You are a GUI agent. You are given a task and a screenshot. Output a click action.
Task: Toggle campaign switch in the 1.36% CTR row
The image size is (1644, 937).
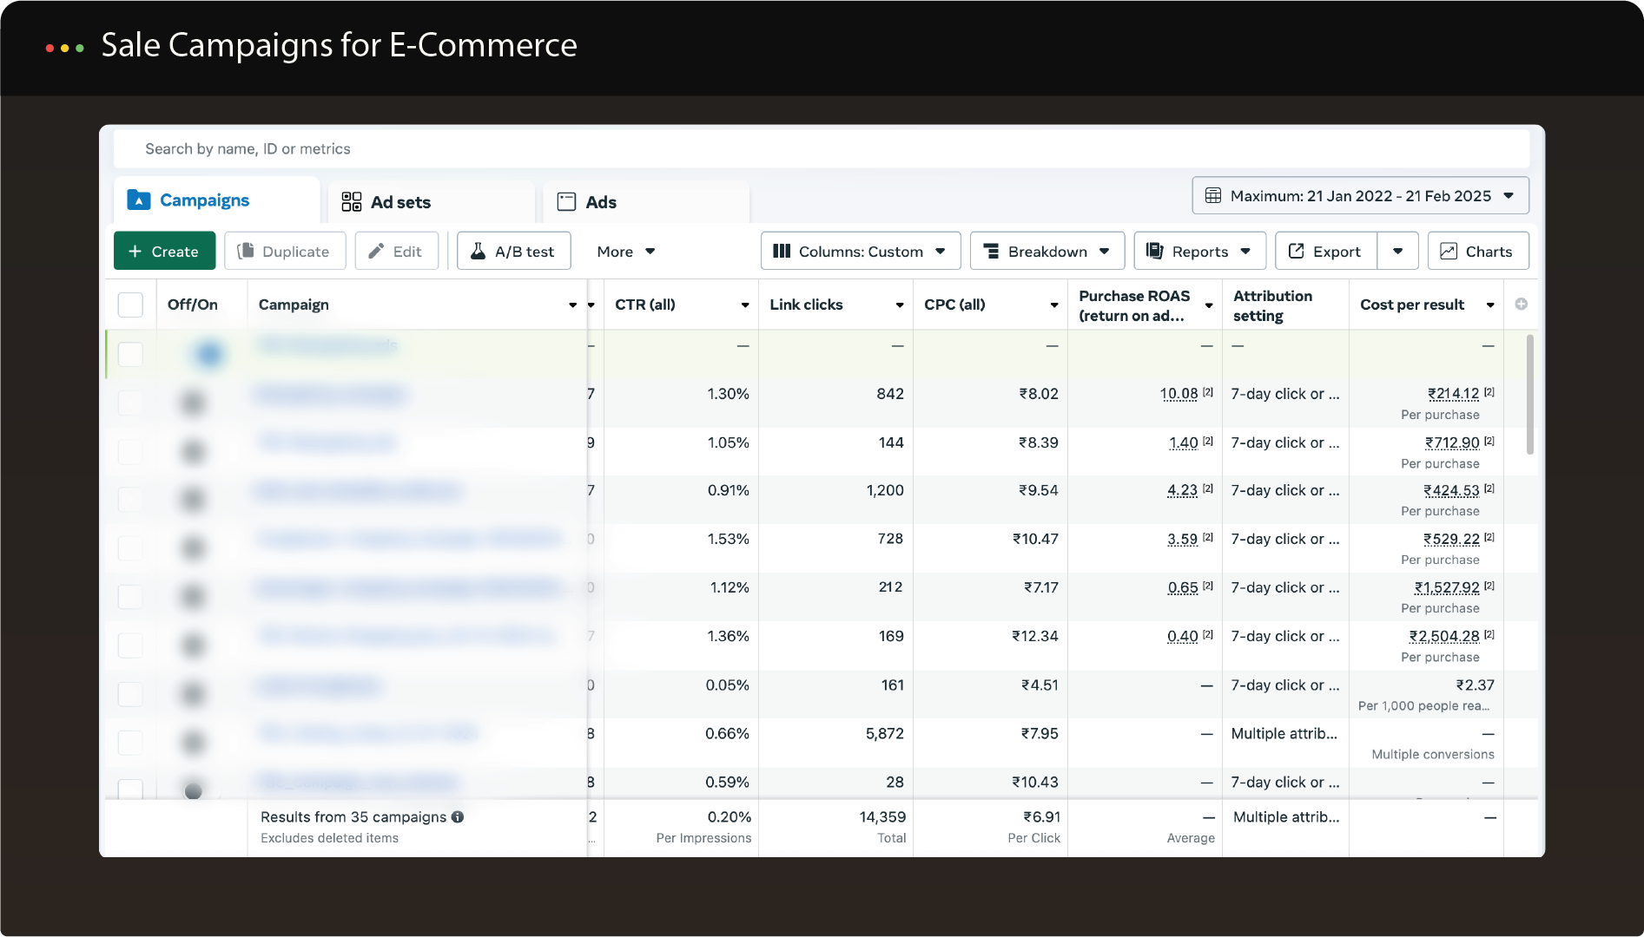(x=193, y=645)
